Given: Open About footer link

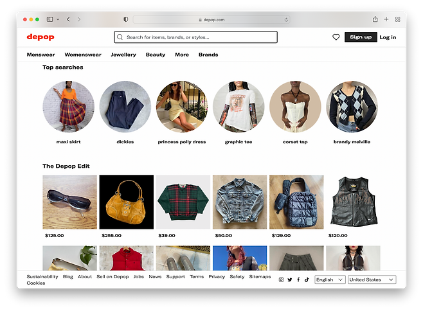Looking at the screenshot, I should 85,276.
